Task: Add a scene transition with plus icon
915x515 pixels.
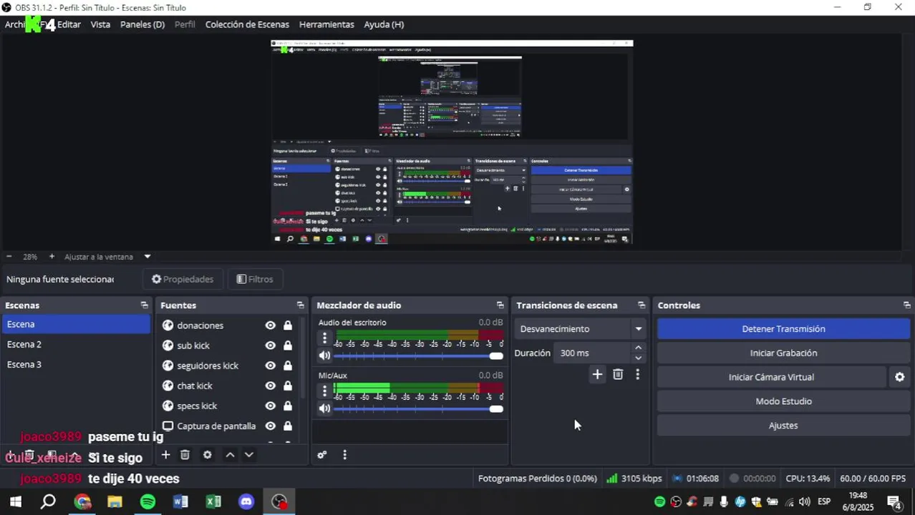Action: point(597,374)
